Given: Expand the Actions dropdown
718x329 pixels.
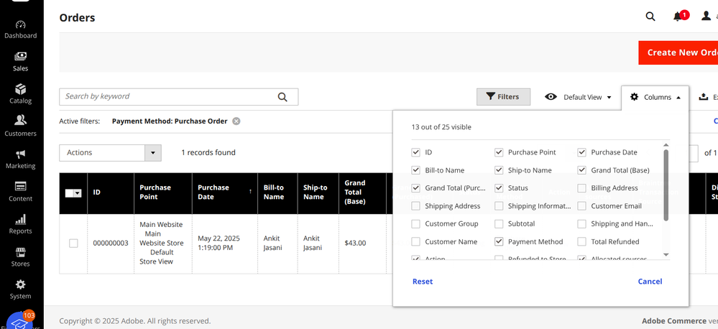Looking at the screenshot, I should click(x=110, y=153).
